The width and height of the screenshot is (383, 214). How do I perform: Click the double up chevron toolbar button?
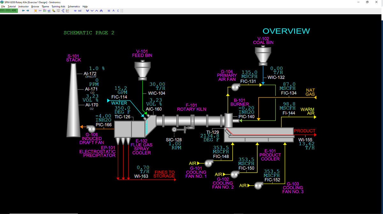(101, 11)
